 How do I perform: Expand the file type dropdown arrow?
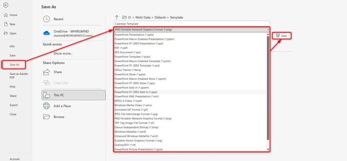click(x=268, y=30)
